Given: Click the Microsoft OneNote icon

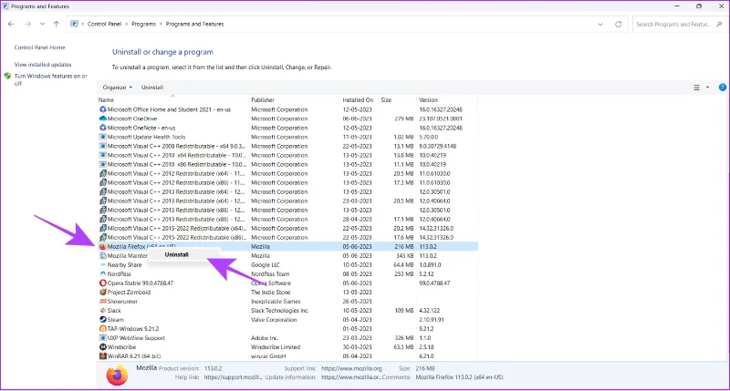Looking at the screenshot, I should (102, 128).
